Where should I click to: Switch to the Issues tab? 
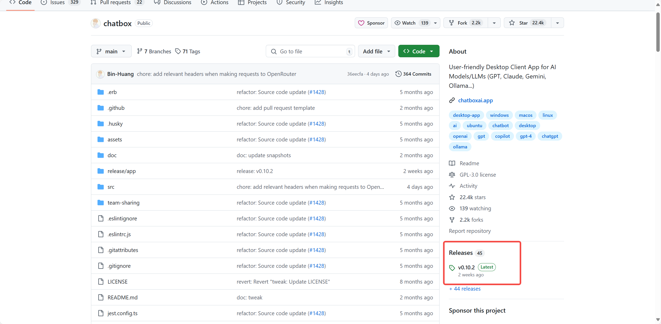click(x=61, y=3)
